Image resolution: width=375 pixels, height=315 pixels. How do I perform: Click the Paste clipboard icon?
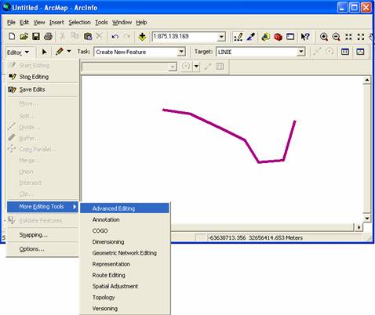pyautogui.click(x=88, y=36)
